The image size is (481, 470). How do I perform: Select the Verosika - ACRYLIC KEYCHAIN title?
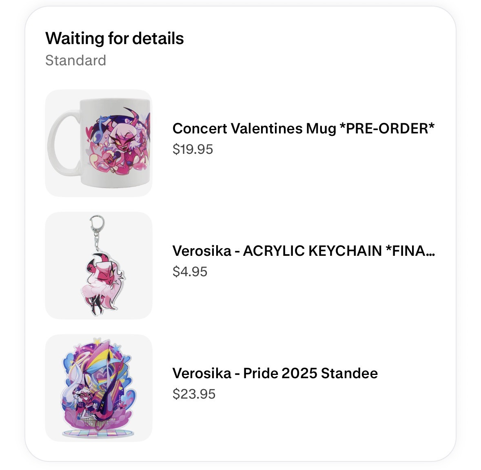point(303,251)
